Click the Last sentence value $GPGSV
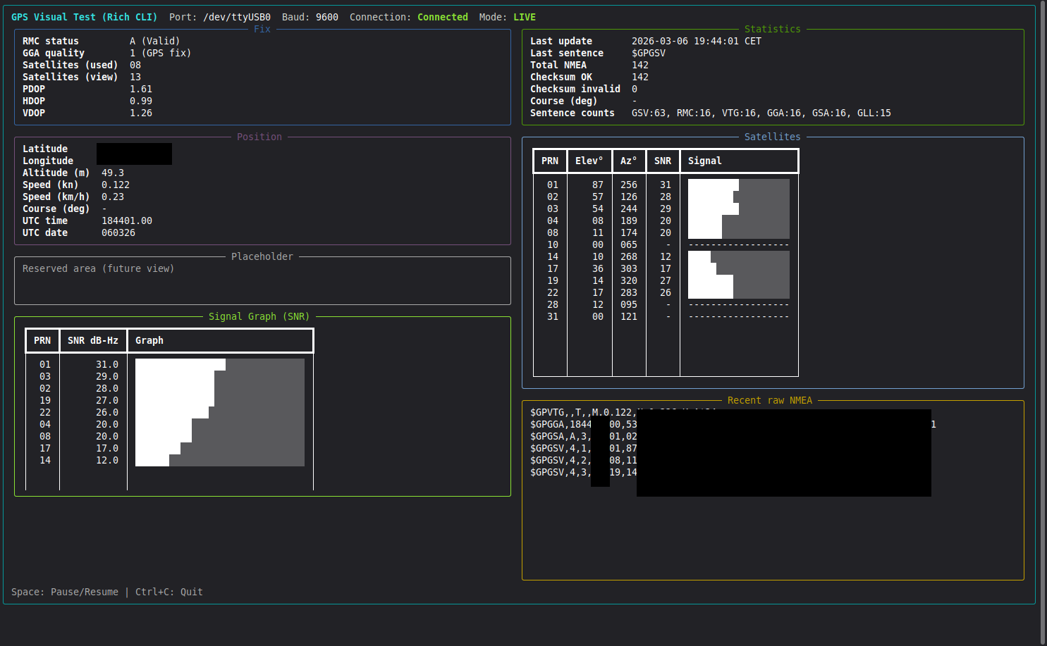Viewport: 1047px width, 646px height. [x=649, y=53]
